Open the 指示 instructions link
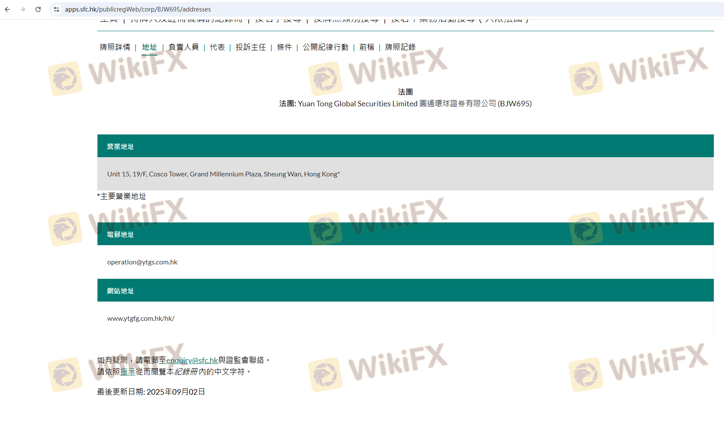This screenshot has width=724, height=422. (x=128, y=372)
